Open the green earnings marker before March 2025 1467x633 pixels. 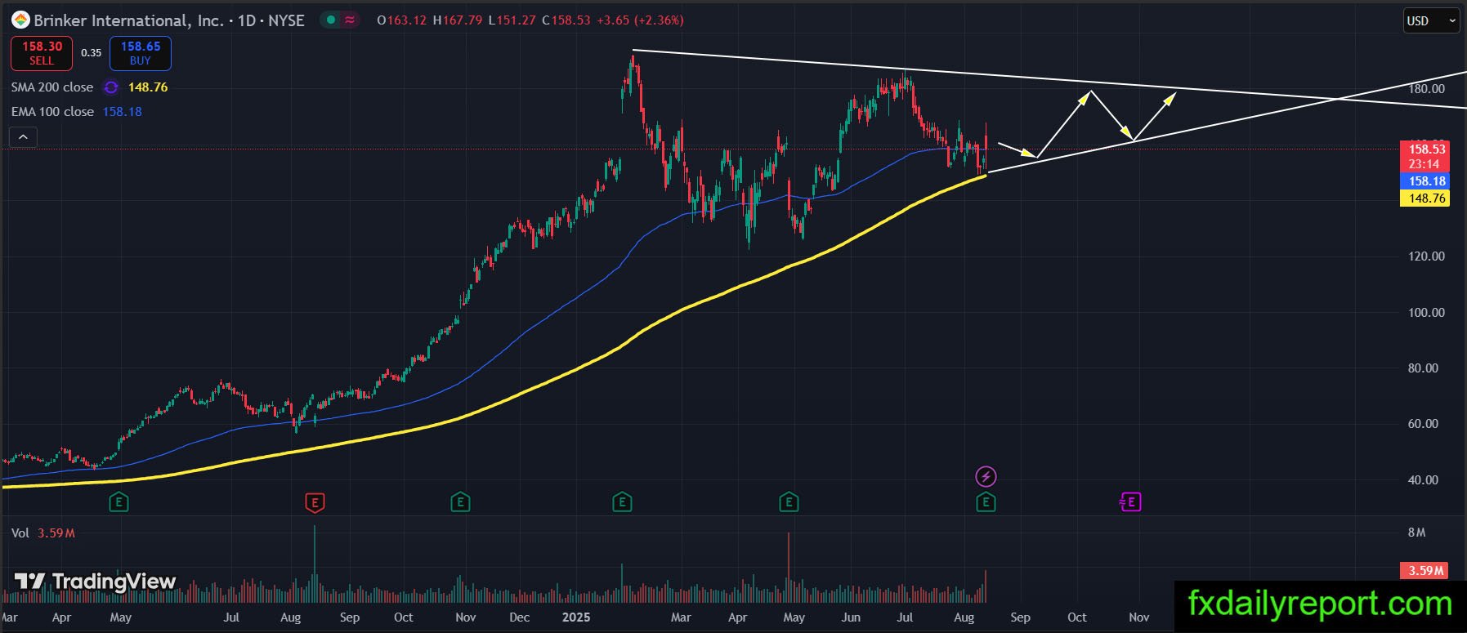point(622,502)
